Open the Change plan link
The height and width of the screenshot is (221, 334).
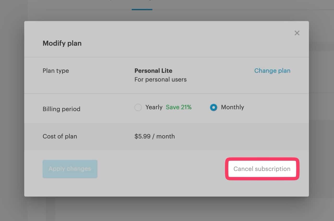pos(272,71)
